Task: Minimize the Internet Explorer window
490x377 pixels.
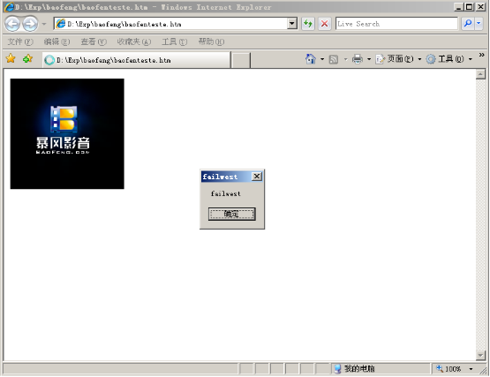Action: coord(458,6)
